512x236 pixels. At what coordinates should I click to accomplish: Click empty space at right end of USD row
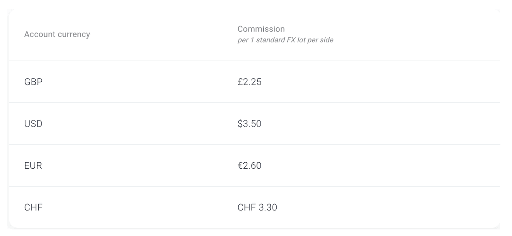pos(450,124)
